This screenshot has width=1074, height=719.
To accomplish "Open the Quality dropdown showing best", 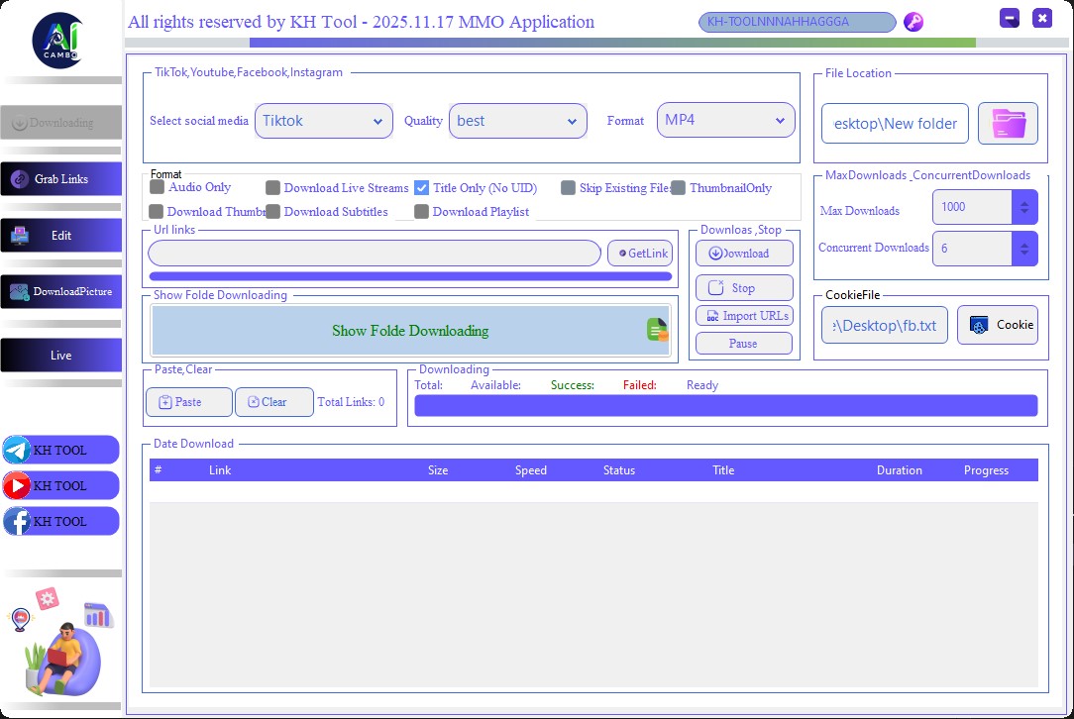I will click(x=517, y=121).
